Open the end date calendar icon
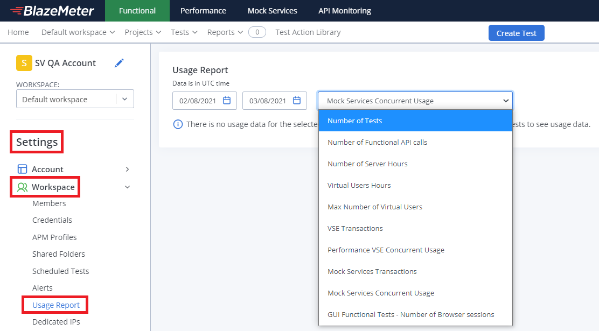 (x=297, y=101)
